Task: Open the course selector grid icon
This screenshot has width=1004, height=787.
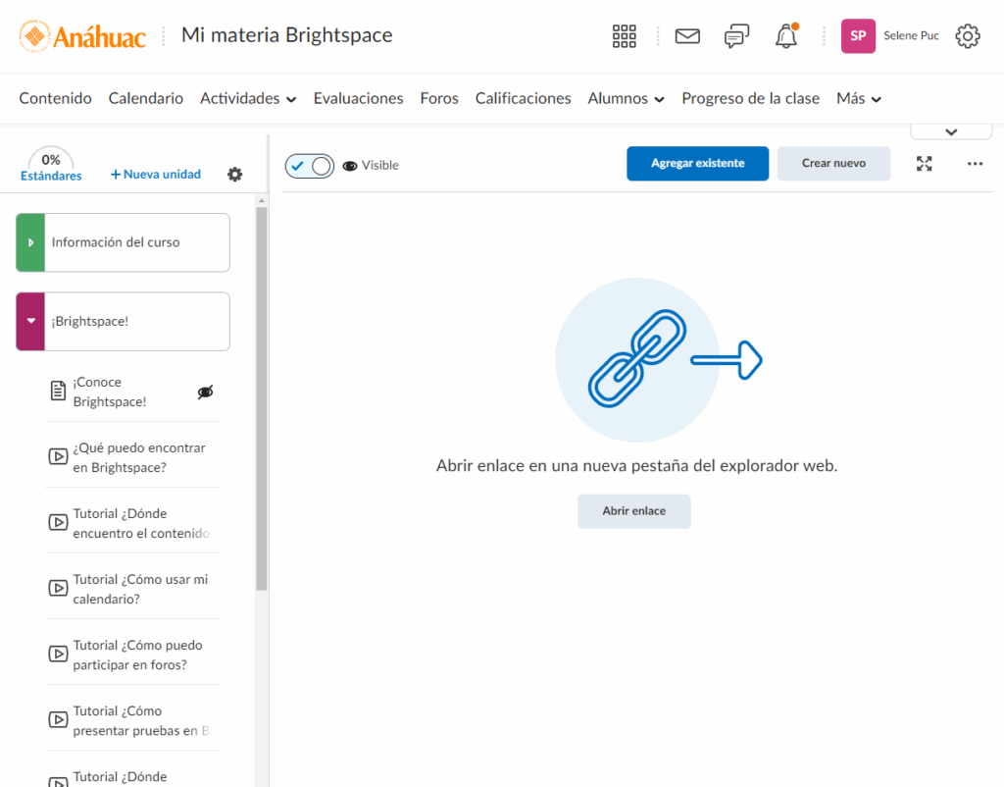Action: click(624, 36)
